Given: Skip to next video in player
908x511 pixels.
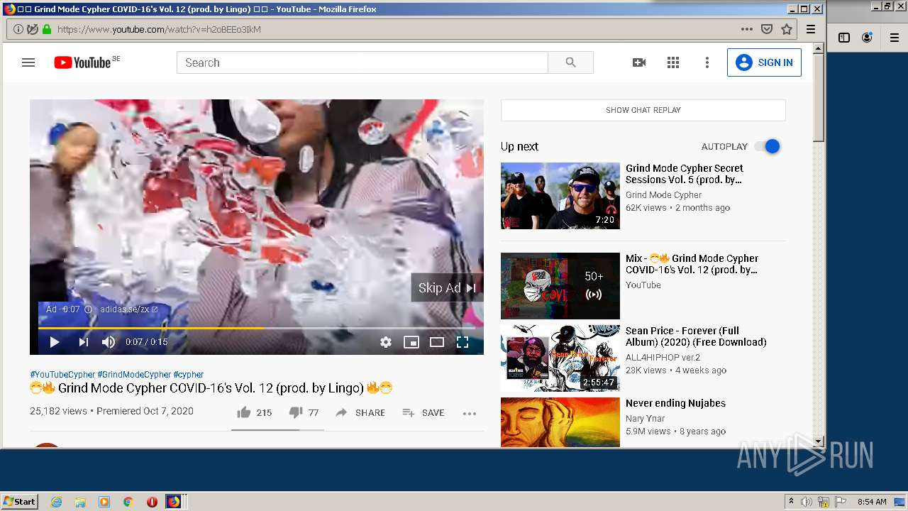Looking at the screenshot, I should [x=84, y=342].
